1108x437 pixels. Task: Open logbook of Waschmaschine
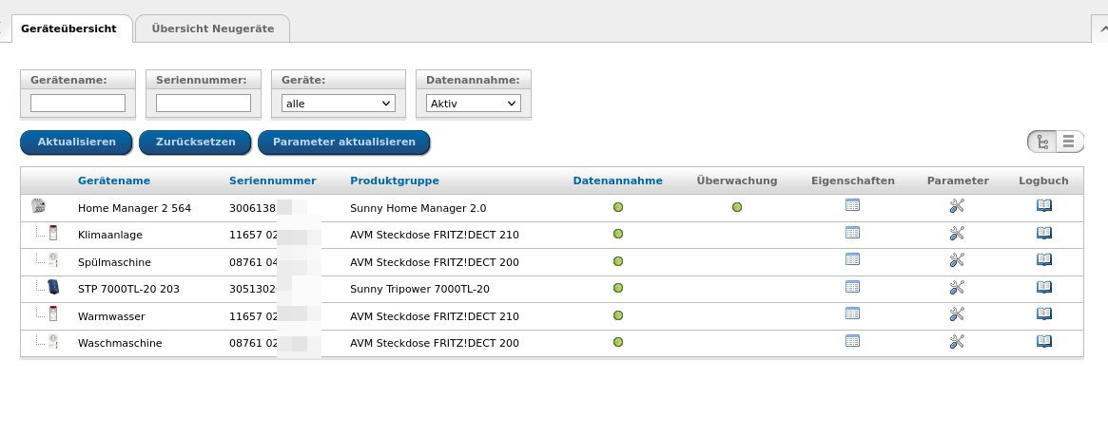click(1043, 341)
